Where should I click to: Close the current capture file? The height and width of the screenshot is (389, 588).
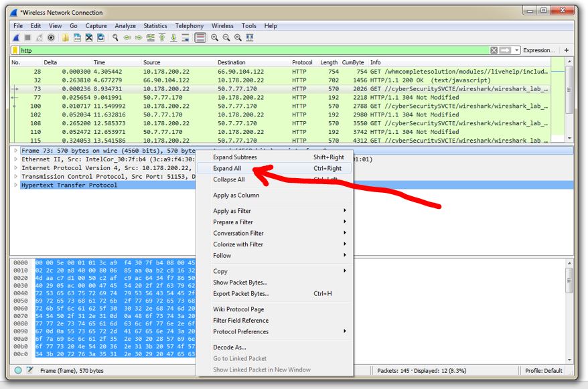88,37
